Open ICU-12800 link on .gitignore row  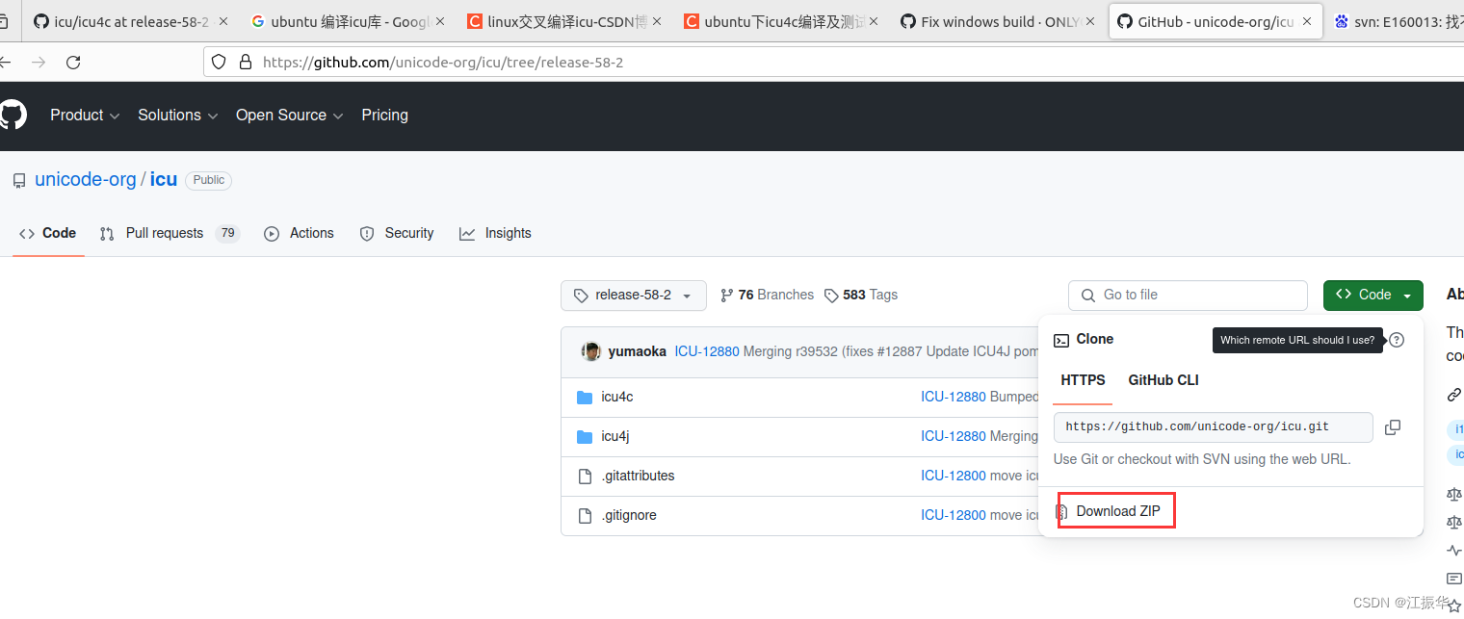click(954, 516)
